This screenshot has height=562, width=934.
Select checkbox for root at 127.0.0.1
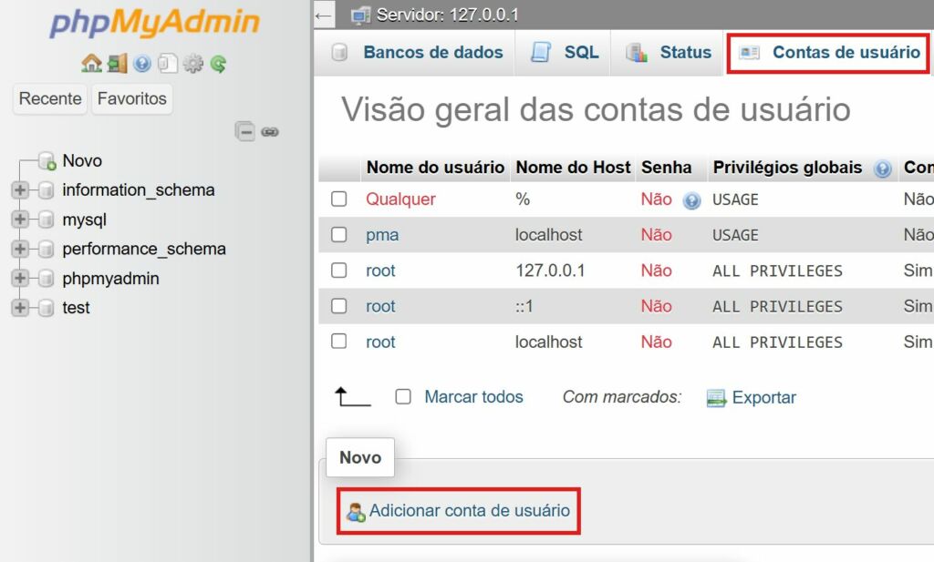coord(339,270)
